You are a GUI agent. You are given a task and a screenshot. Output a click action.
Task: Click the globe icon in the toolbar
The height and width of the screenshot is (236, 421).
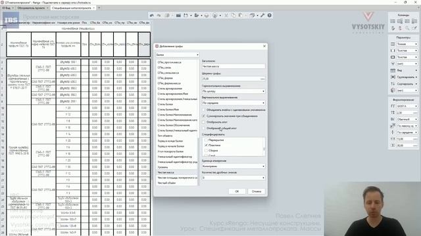tap(215, 16)
